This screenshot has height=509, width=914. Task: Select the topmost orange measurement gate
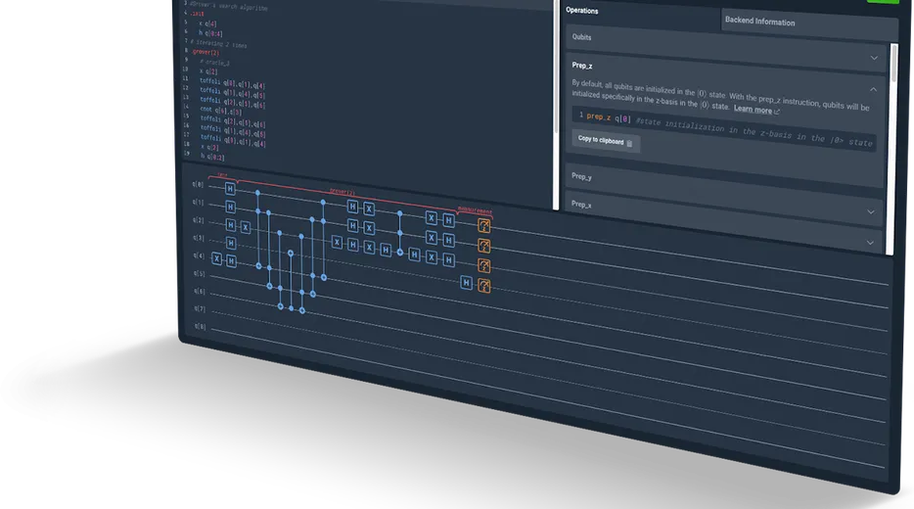[x=482, y=225]
